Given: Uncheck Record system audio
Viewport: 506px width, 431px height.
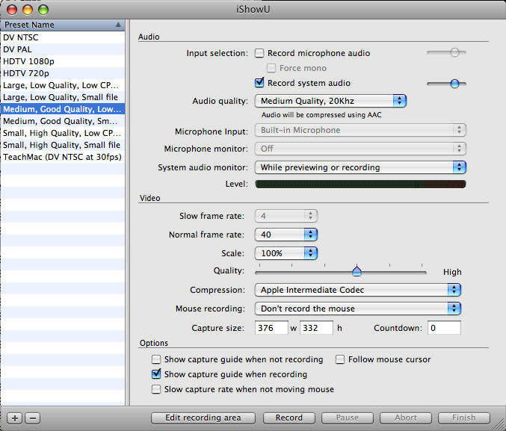Looking at the screenshot, I should (x=259, y=83).
